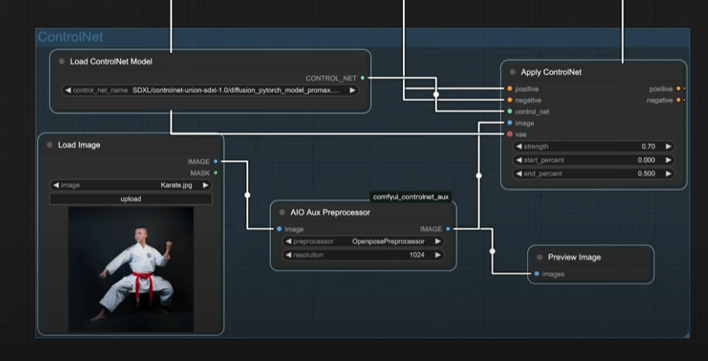Click the Preview Image images input port

click(x=536, y=274)
